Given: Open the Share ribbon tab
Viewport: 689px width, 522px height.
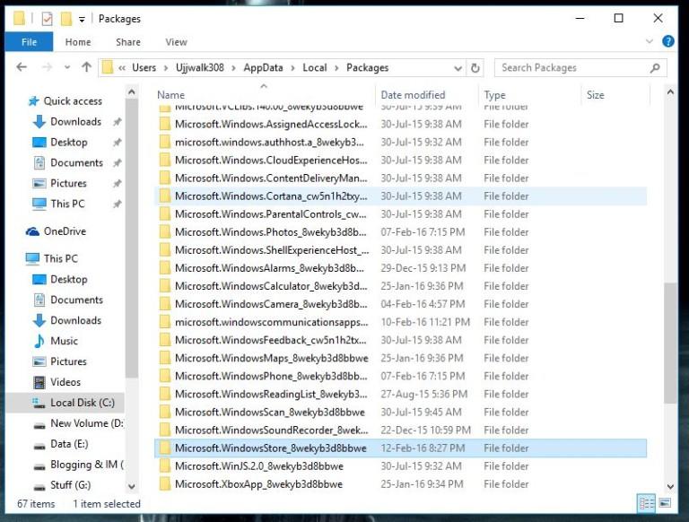Looking at the screenshot, I should 128,42.
